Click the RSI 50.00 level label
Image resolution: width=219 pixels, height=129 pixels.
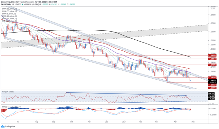[x=212, y=96]
